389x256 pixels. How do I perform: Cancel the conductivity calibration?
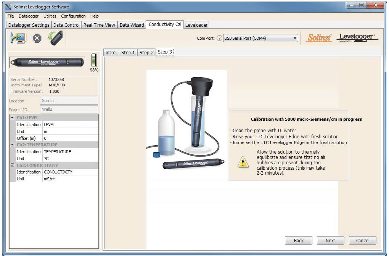click(362, 240)
